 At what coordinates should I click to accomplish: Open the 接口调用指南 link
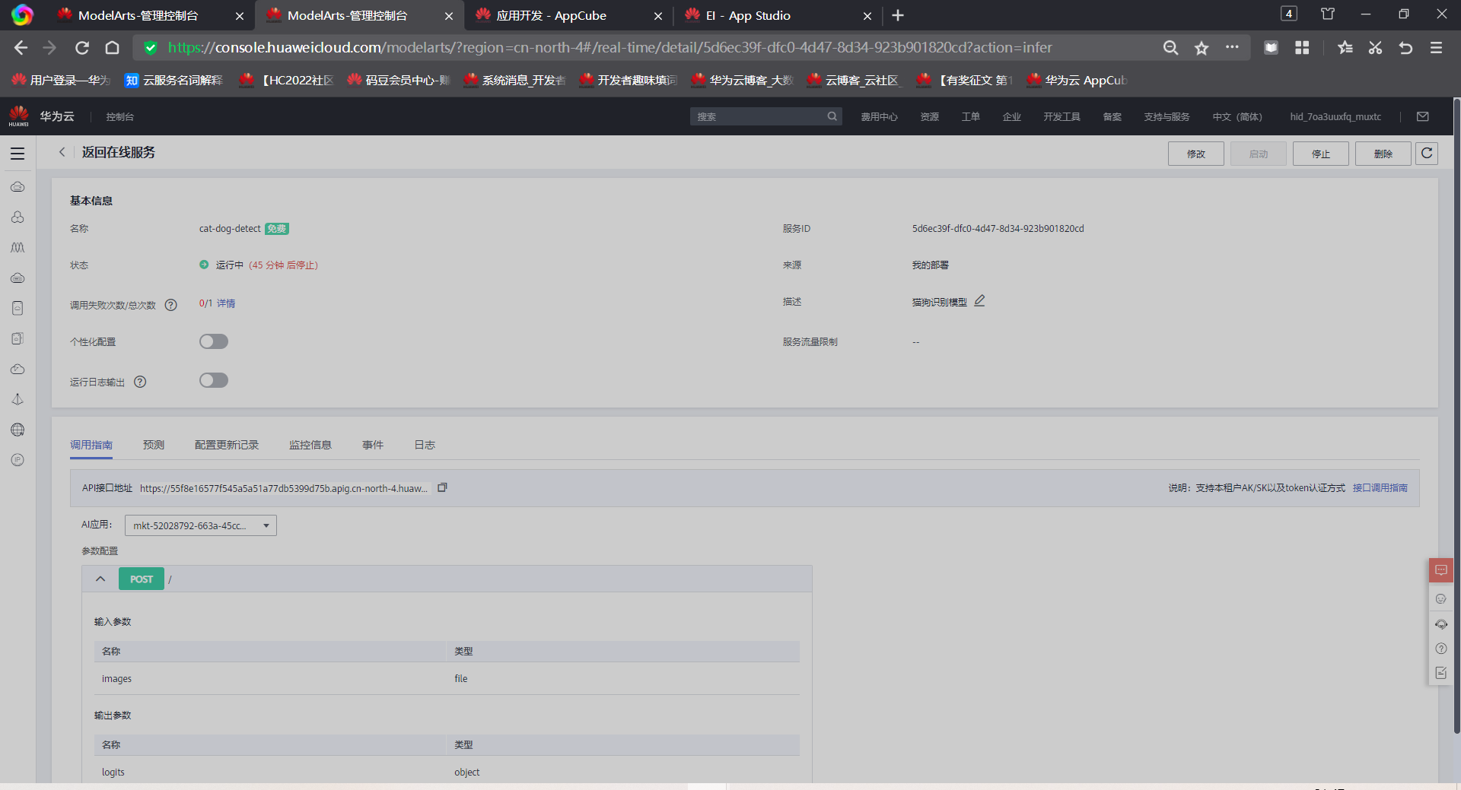pos(1380,488)
